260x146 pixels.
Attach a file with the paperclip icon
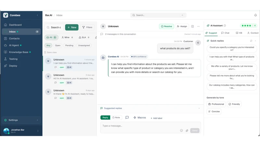point(187,131)
